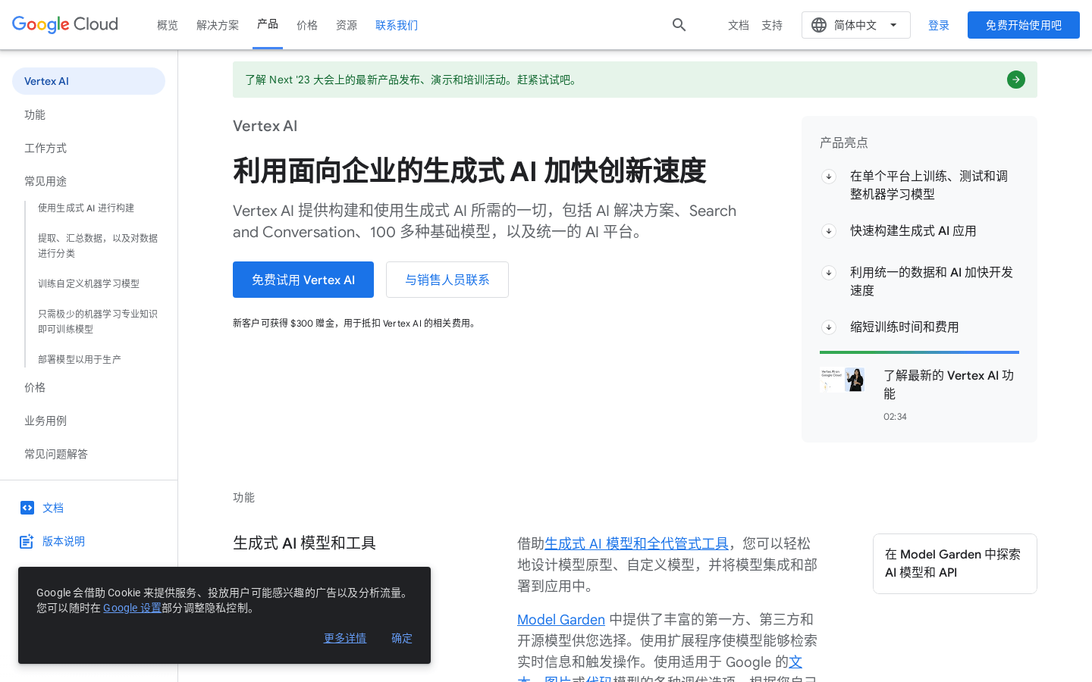1092x682 pixels.
Task: Click 更多详情 in cookie notice
Action: click(x=345, y=638)
